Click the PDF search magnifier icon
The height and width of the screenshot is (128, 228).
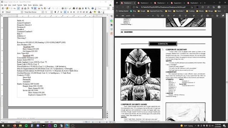point(134,16)
